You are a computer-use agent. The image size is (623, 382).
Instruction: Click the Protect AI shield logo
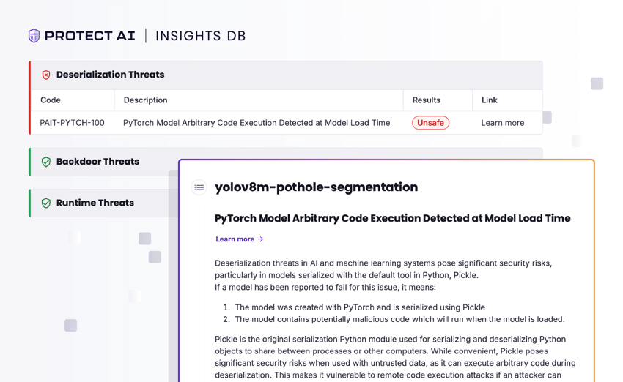click(x=34, y=36)
